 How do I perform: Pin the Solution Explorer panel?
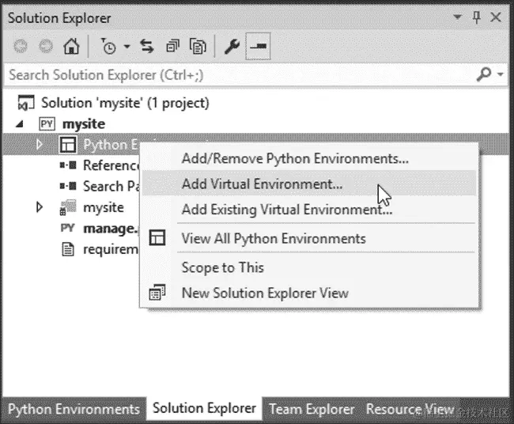[477, 17]
